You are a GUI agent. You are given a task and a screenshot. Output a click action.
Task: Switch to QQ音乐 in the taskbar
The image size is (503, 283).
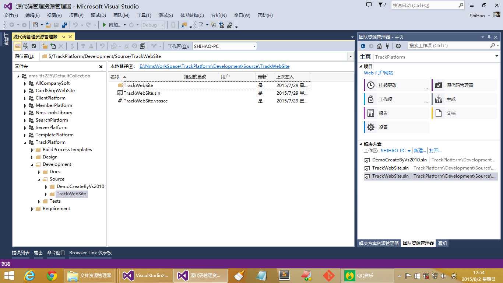pyautogui.click(x=367, y=275)
